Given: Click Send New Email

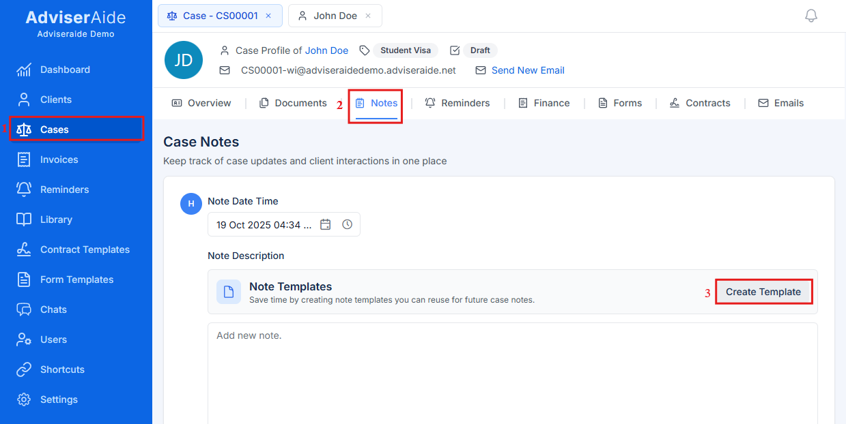Looking at the screenshot, I should coord(527,70).
